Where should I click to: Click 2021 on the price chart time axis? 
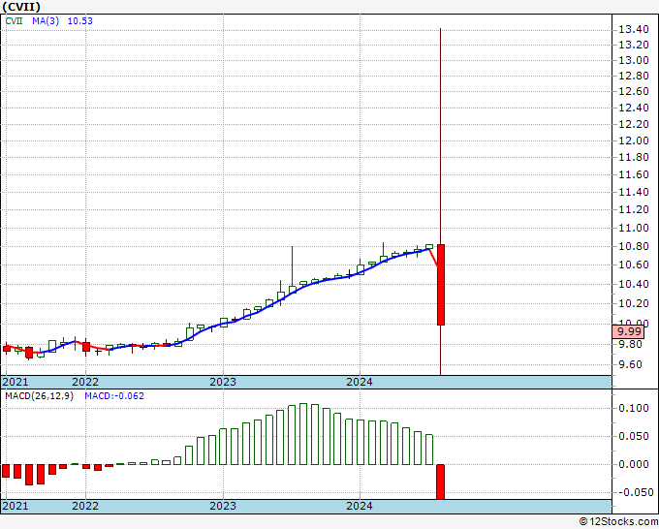click(x=16, y=382)
